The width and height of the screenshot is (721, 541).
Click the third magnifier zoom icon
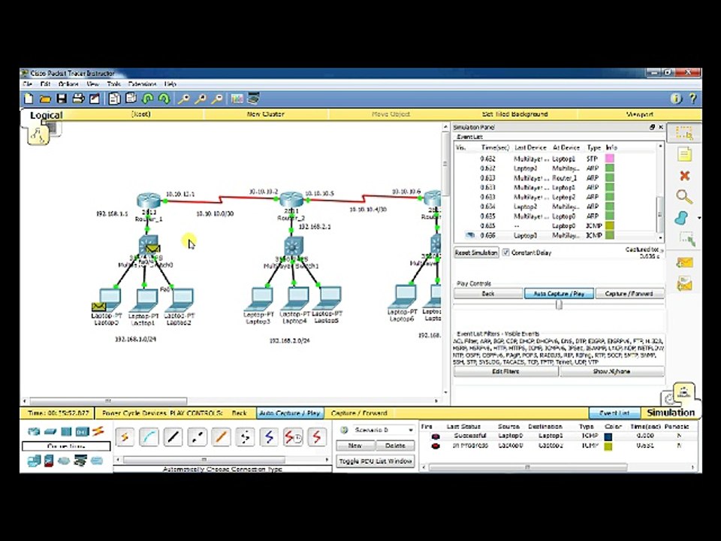[x=217, y=98]
